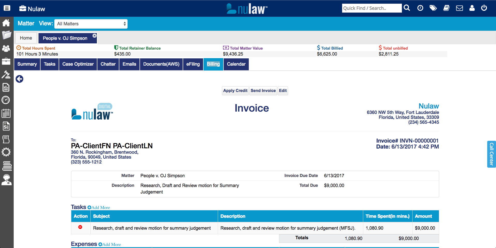Open the mail envelope icon
This screenshot has width=496, height=248.
click(x=459, y=8)
